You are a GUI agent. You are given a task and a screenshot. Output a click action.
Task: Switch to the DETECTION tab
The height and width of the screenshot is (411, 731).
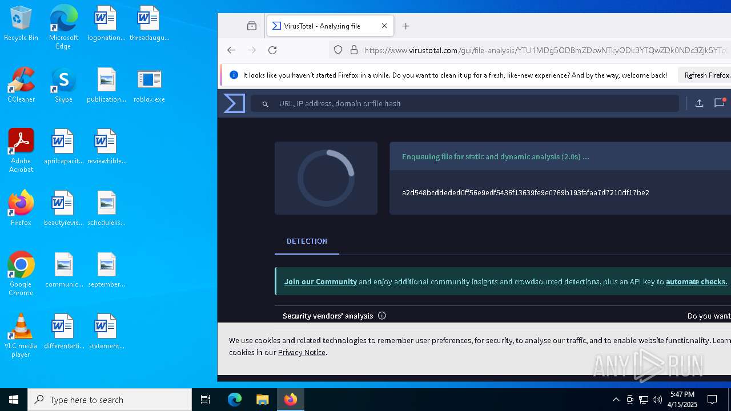tap(307, 241)
